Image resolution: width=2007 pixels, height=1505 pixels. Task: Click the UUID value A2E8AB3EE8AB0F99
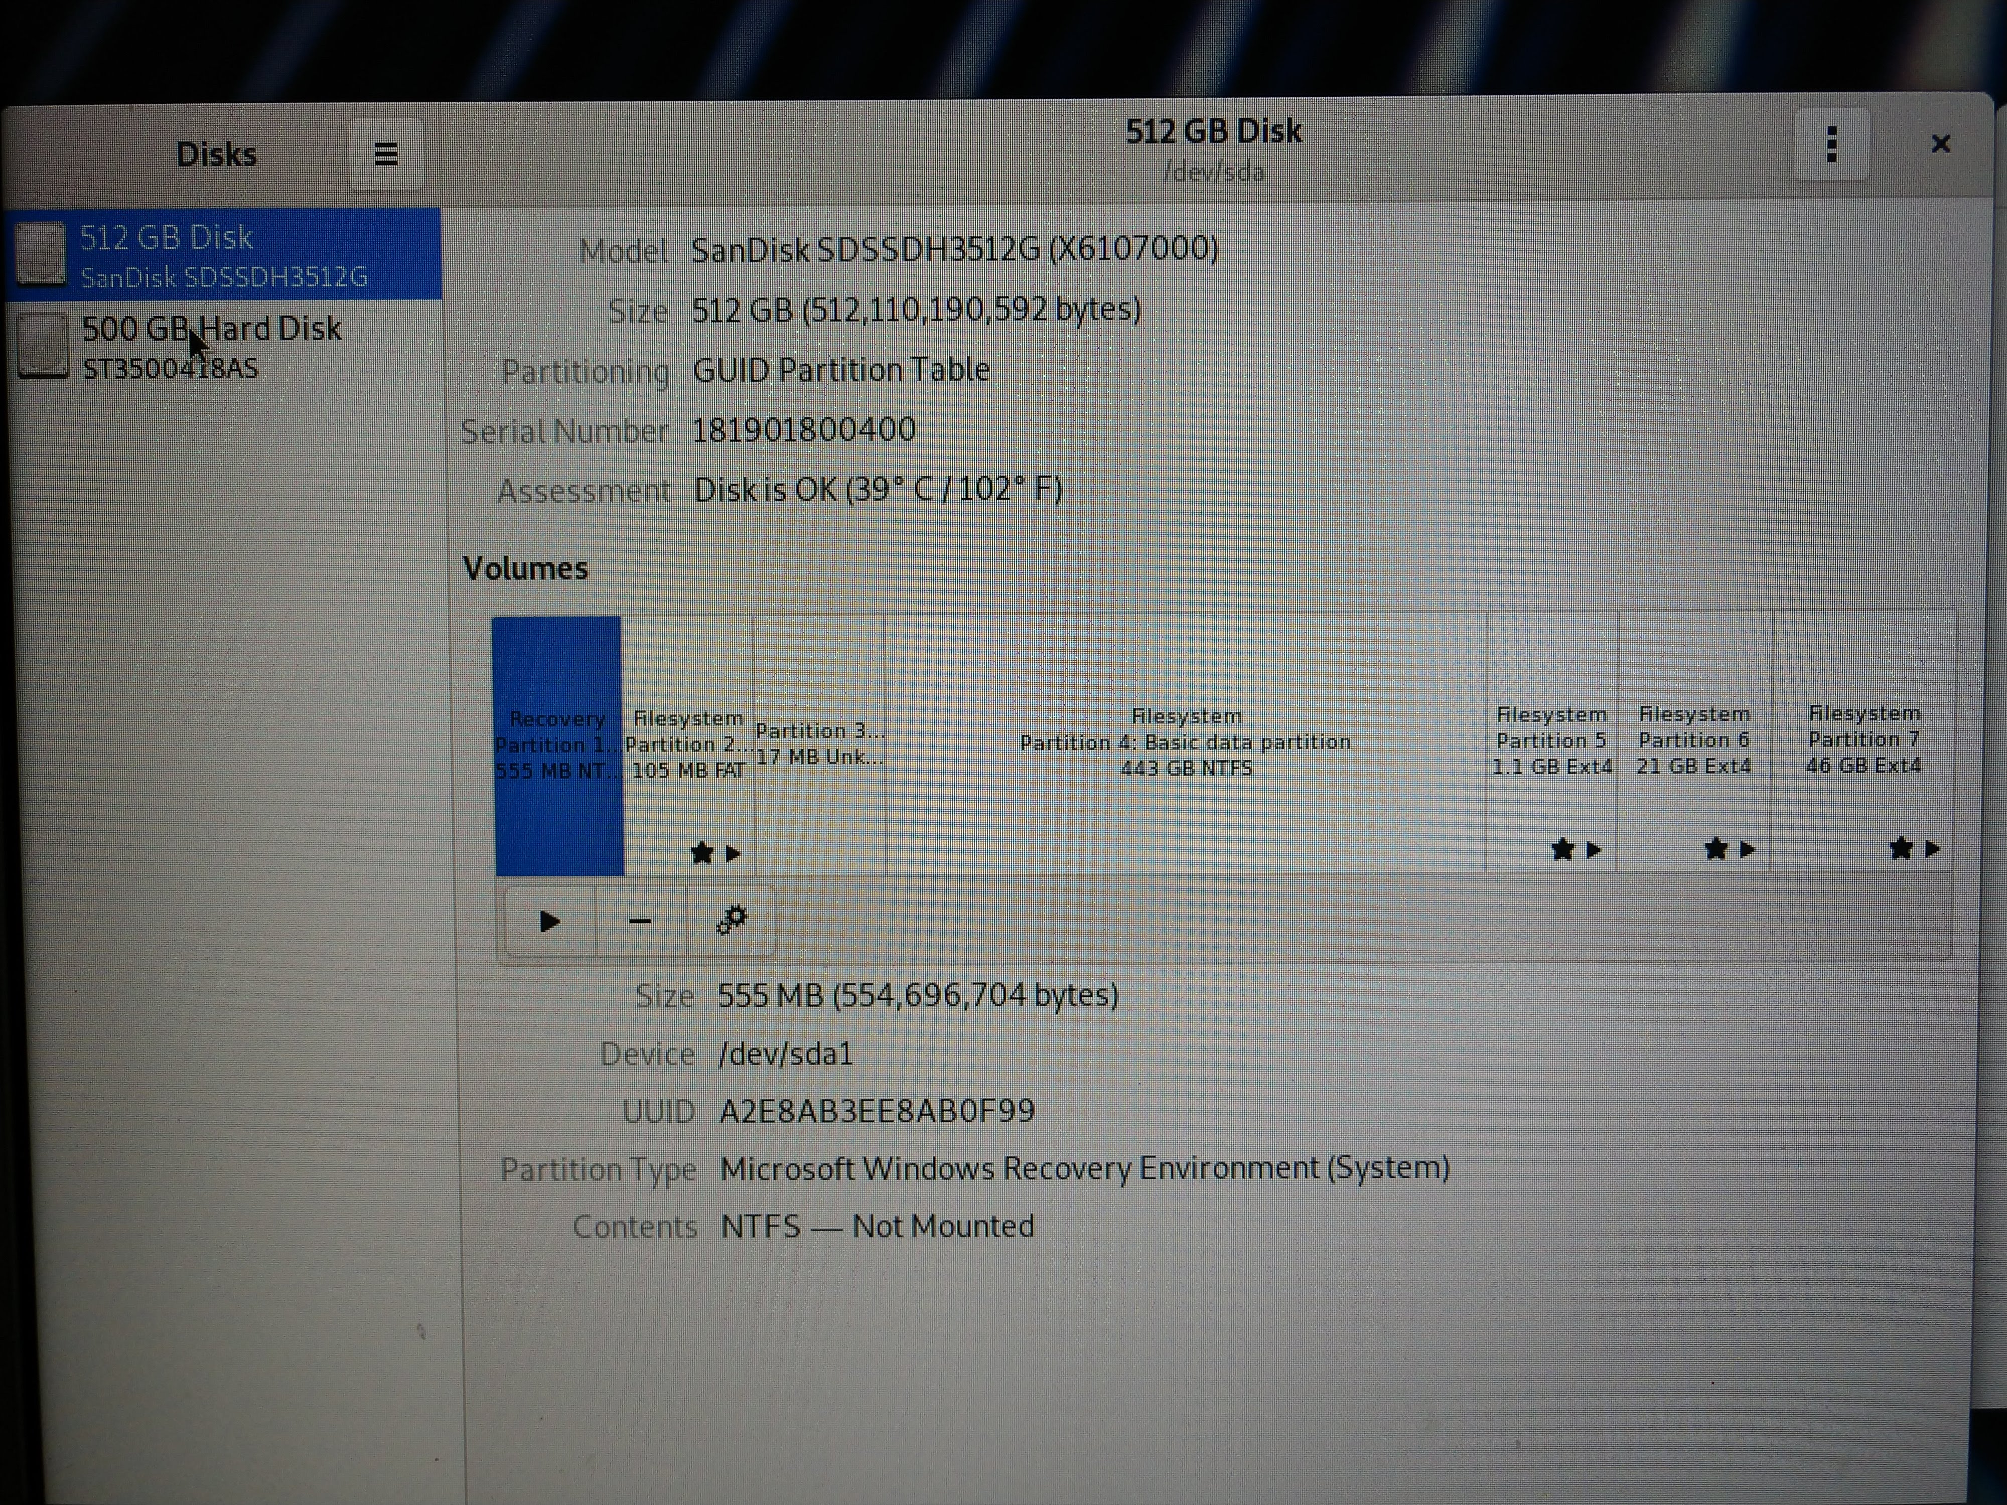[x=878, y=1110]
